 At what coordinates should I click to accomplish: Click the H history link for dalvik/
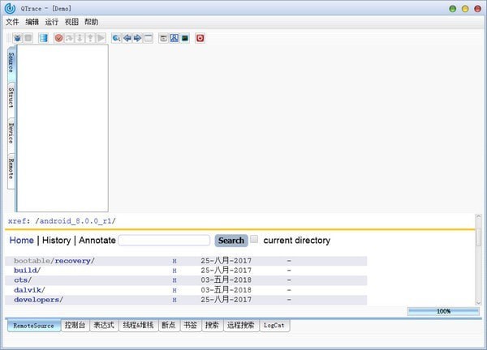(174, 290)
